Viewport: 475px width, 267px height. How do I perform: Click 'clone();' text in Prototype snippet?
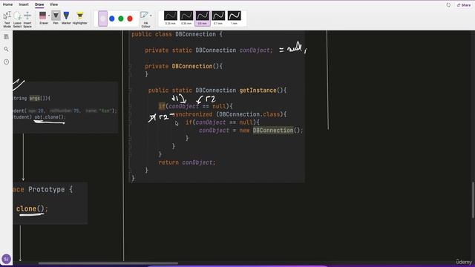(x=32, y=208)
